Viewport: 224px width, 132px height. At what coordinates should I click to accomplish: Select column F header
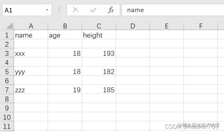pyautogui.click(x=201, y=26)
